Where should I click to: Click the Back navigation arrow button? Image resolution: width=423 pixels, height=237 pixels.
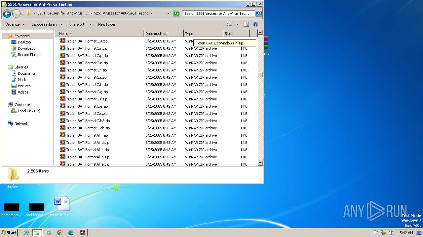7,13
